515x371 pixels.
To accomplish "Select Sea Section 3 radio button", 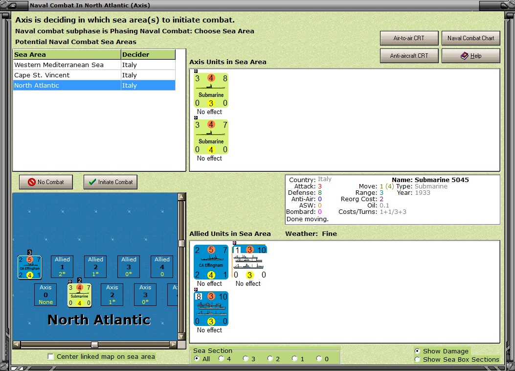I will click(x=246, y=358).
